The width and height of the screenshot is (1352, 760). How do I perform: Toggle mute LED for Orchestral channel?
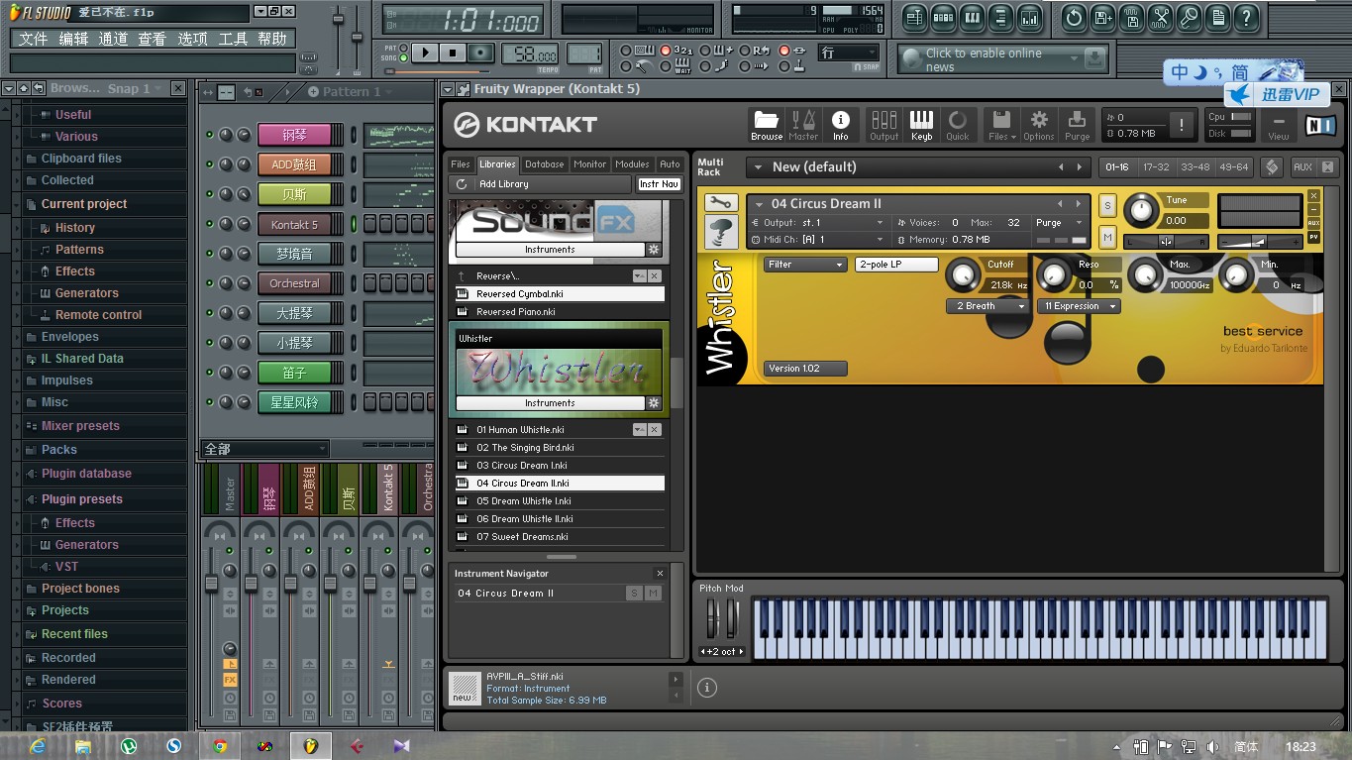coord(209,283)
